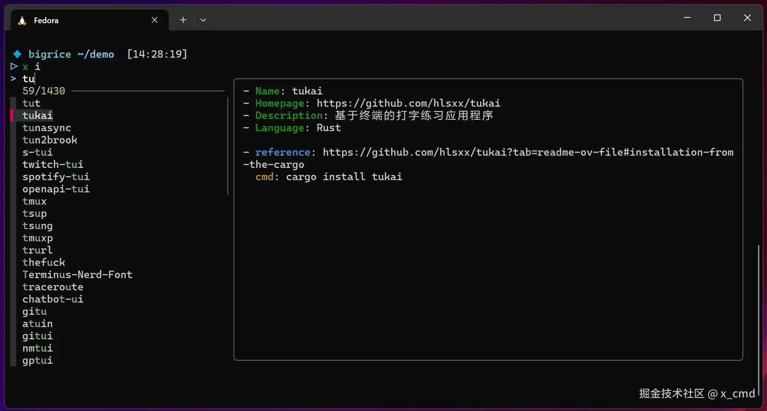The image size is (767, 411).
Task: Select 'gitui' in the list
Action: click(x=38, y=336)
